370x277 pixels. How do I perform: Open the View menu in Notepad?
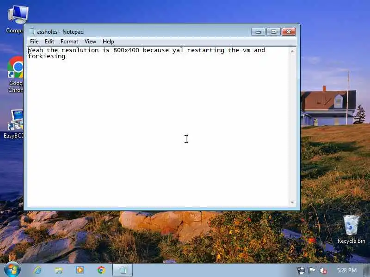pyautogui.click(x=90, y=42)
